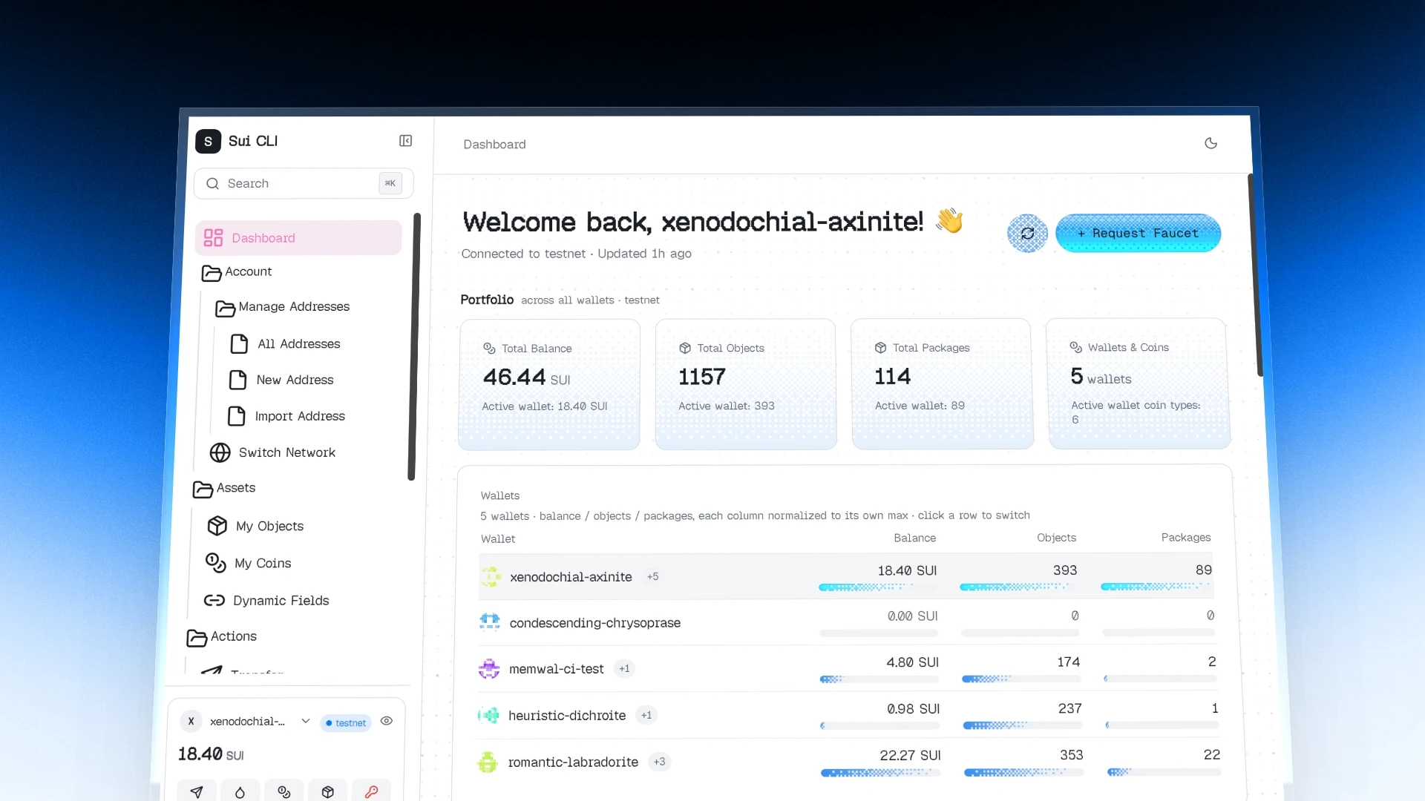This screenshot has width=1425, height=801.
Task: Click the Total Balance card
Action: (x=549, y=384)
